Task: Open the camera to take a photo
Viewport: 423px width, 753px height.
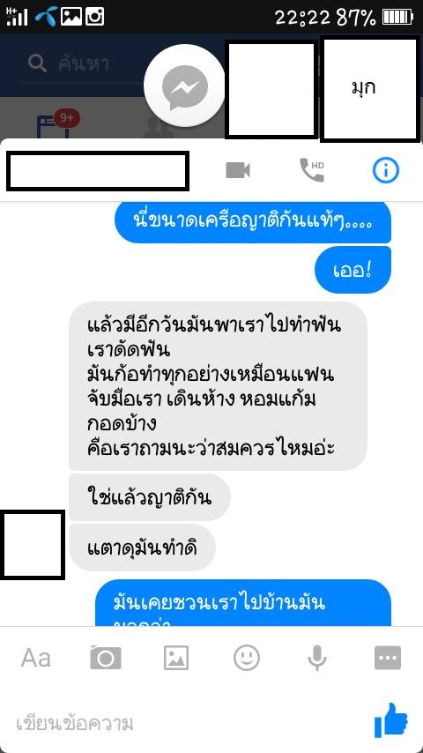Action: tap(106, 658)
